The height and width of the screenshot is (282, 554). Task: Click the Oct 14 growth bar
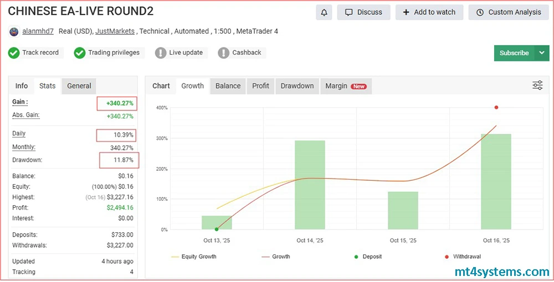(x=310, y=185)
